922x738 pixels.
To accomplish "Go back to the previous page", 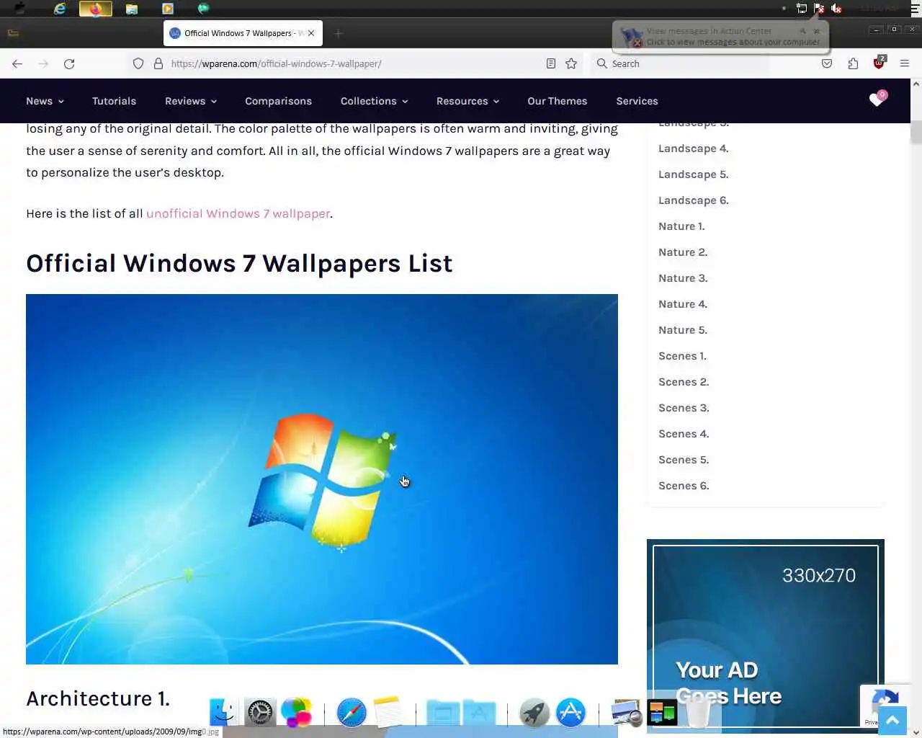I will (17, 63).
